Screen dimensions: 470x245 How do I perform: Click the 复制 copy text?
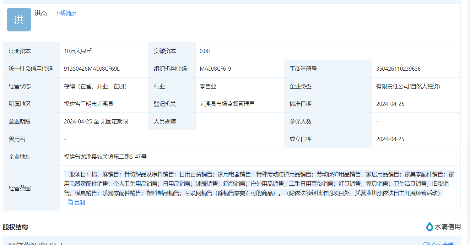79,203
